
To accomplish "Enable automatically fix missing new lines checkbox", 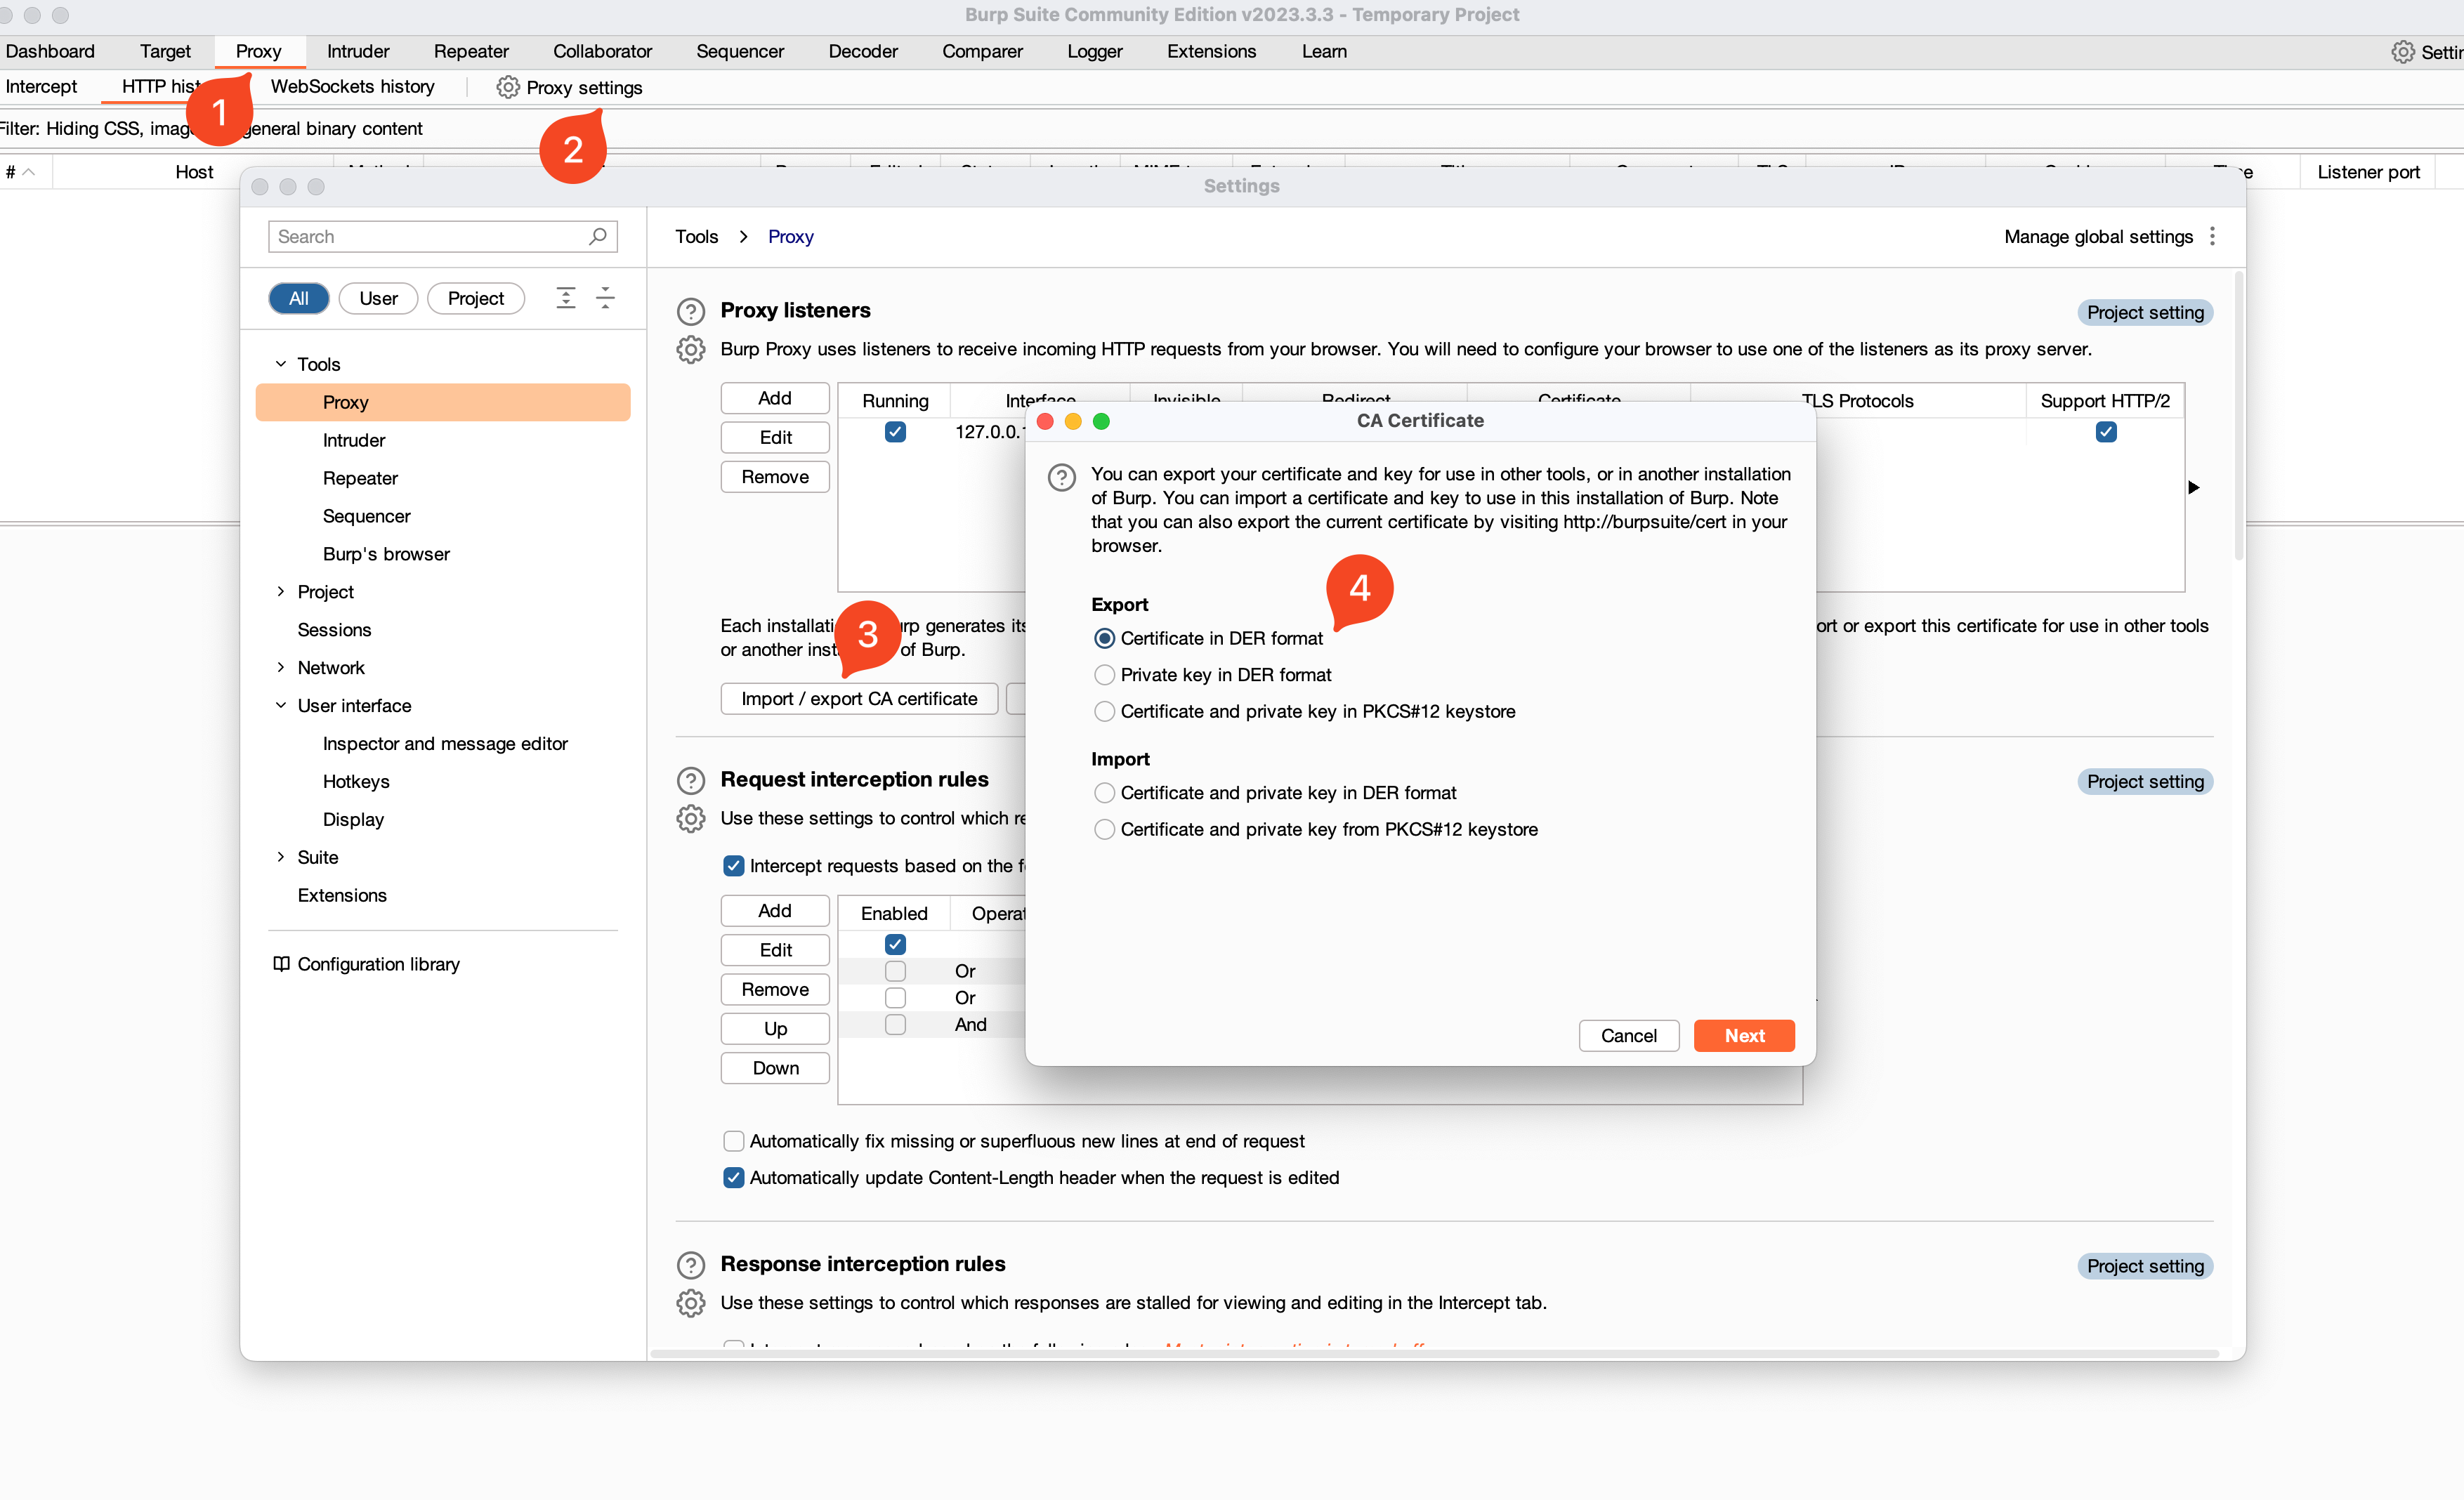I will (x=733, y=1141).
